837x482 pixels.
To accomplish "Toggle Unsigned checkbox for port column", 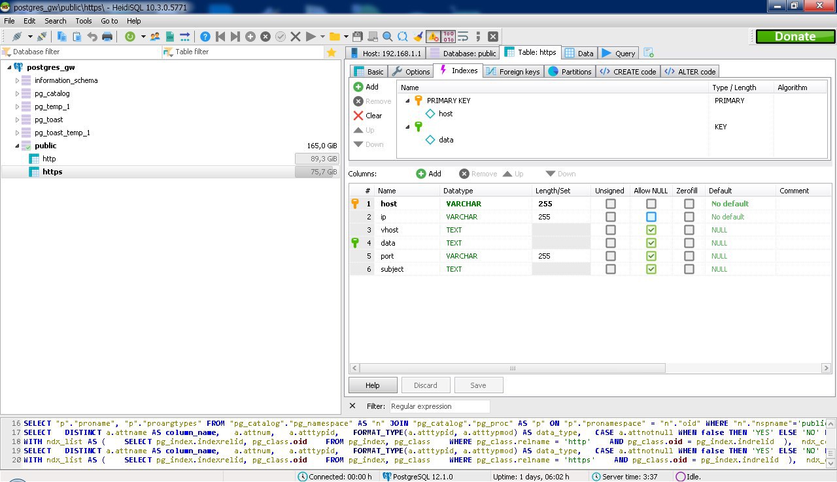I will coord(611,256).
